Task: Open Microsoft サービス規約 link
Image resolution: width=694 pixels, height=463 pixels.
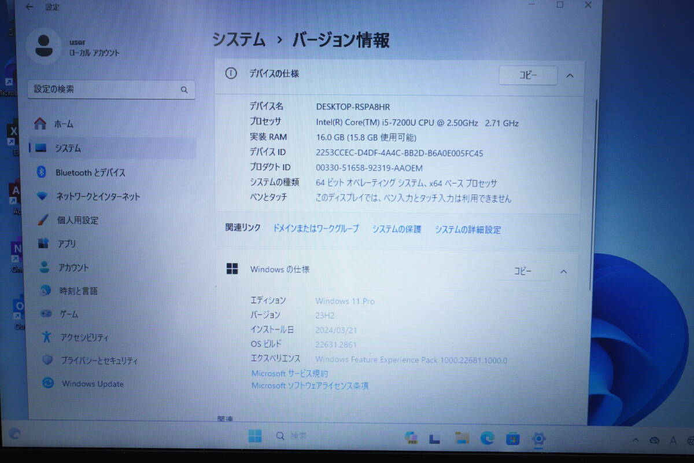Action: 289,373
